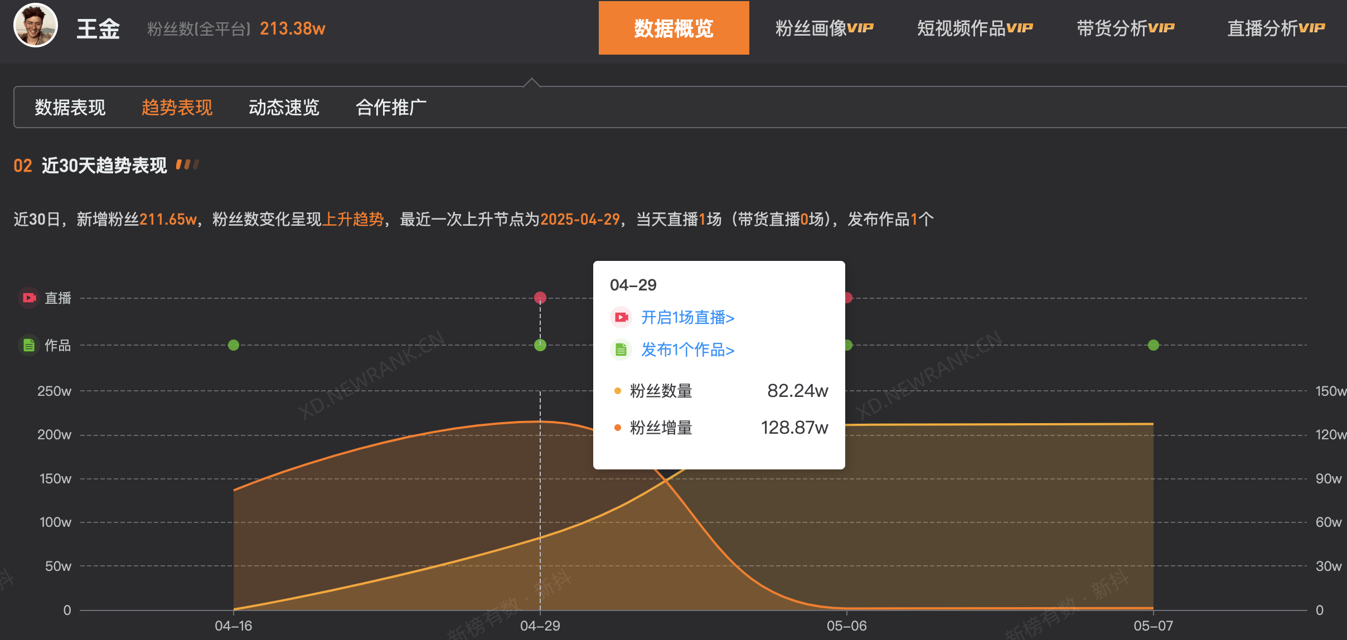Screen dimensions: 1347x640
Task: Click the green document icon in tooltip
Action: [x=621, y=350]
